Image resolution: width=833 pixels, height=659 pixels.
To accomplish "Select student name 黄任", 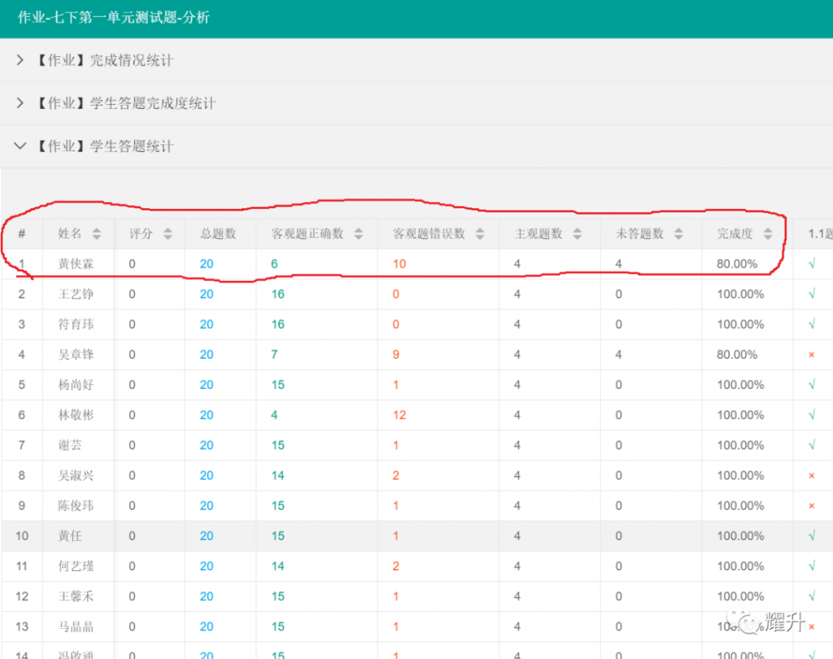I will (70, 536).
